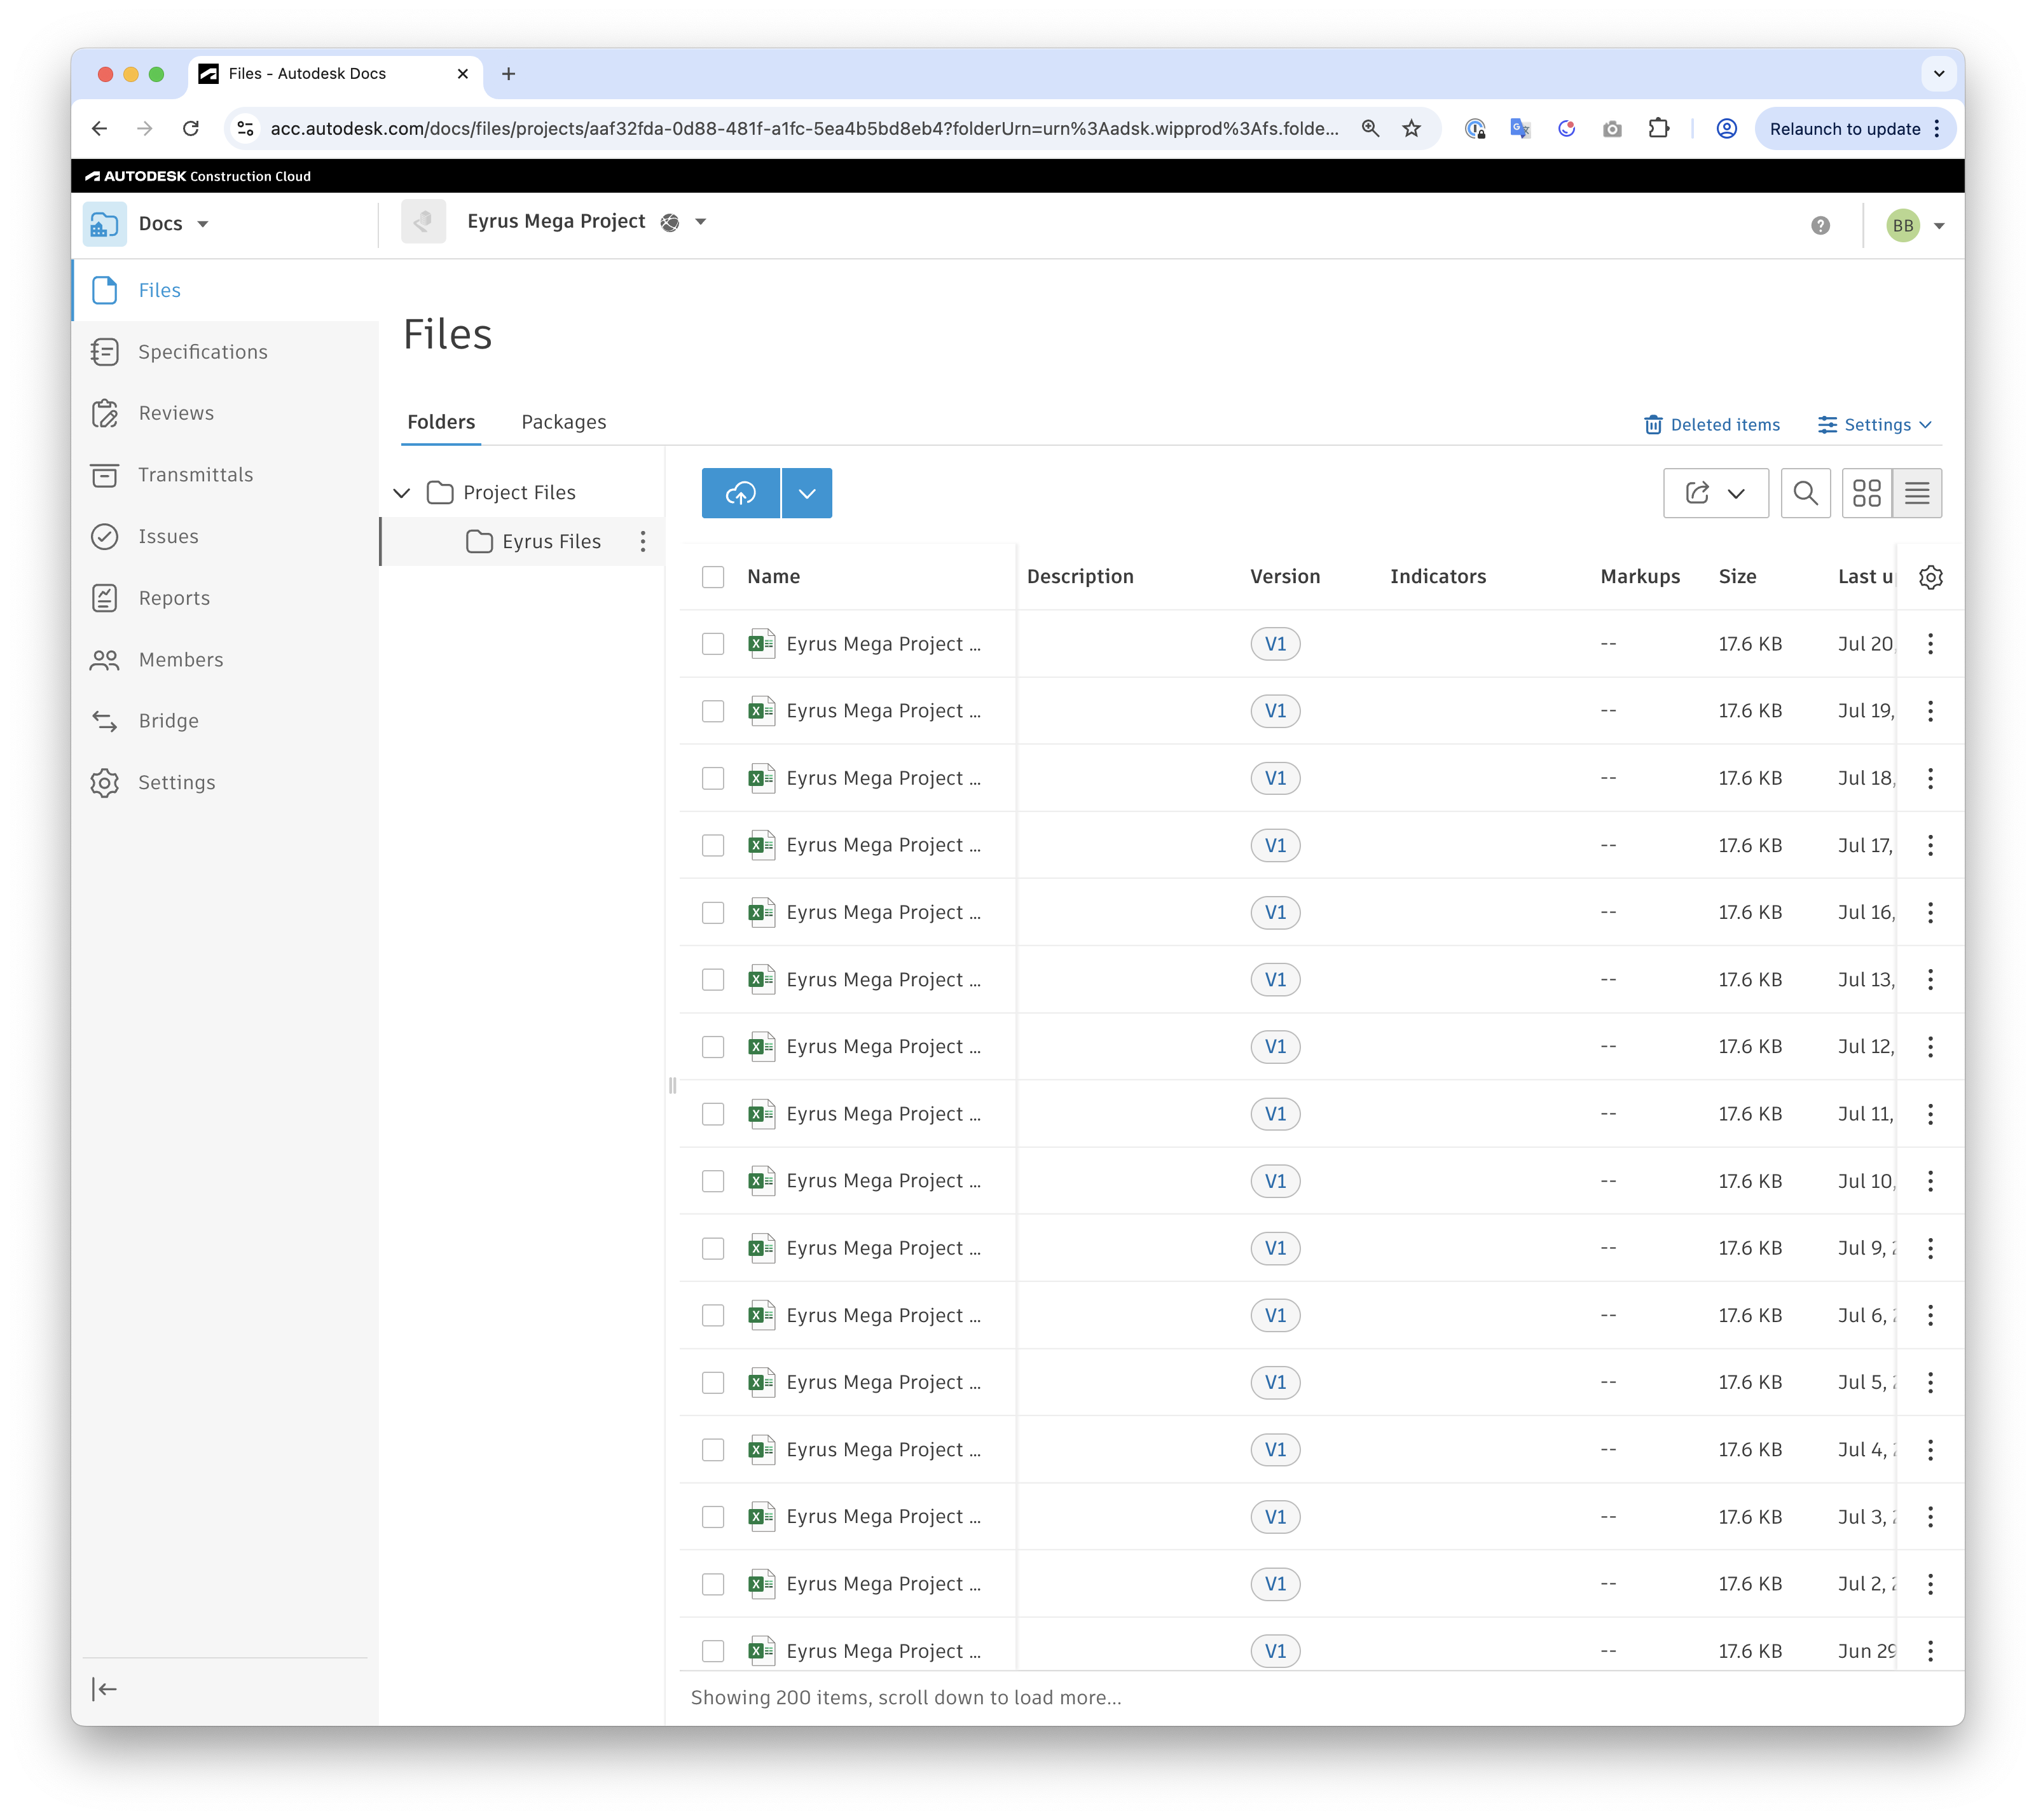Click the browser address bar
This screenshot has height=1820, width=2036.
(x=804, y=129)
